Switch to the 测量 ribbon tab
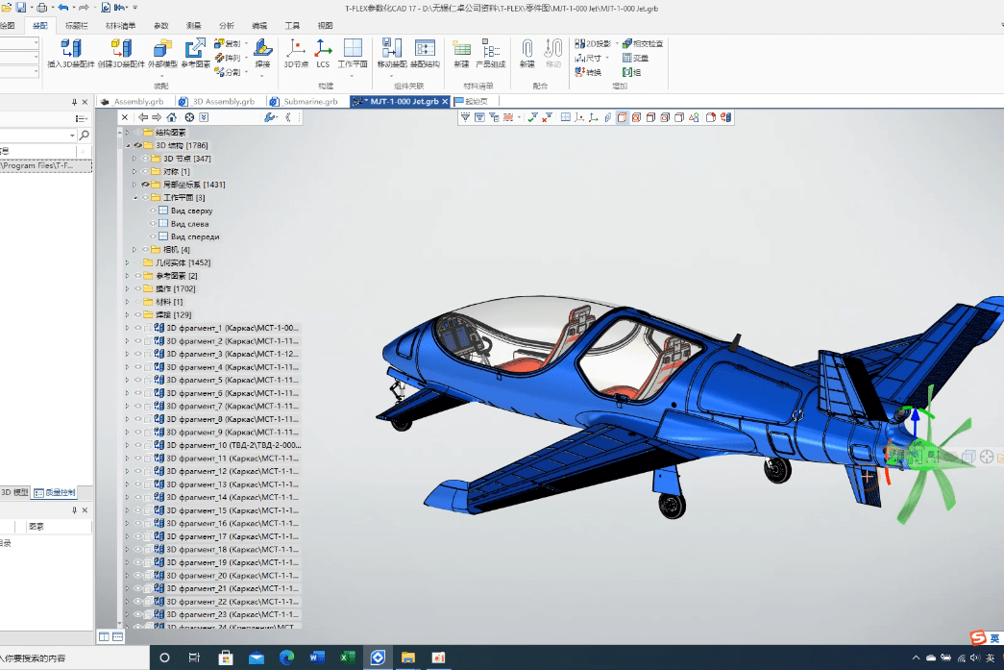This screenshot has height=670, width=1004. coord(193,25)
